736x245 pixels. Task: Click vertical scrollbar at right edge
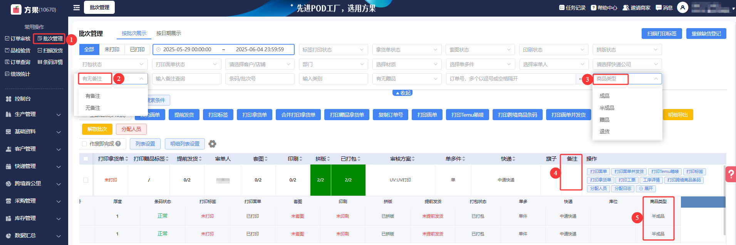click(x=724, y=200)
